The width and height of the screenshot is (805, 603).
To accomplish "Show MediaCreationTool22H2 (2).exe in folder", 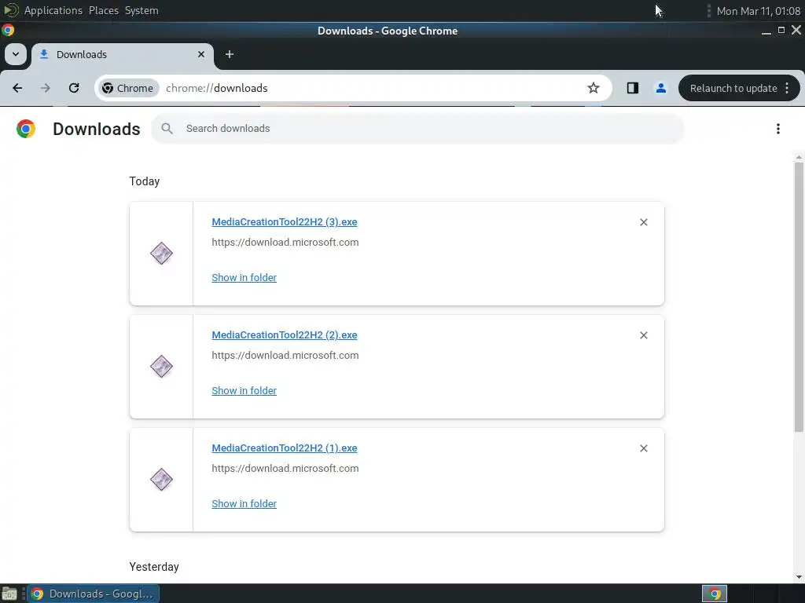I will point(244,391).
